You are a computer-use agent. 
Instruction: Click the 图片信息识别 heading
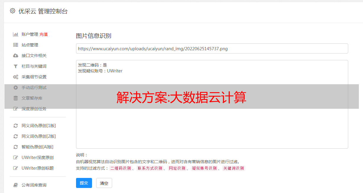(93, 36)
